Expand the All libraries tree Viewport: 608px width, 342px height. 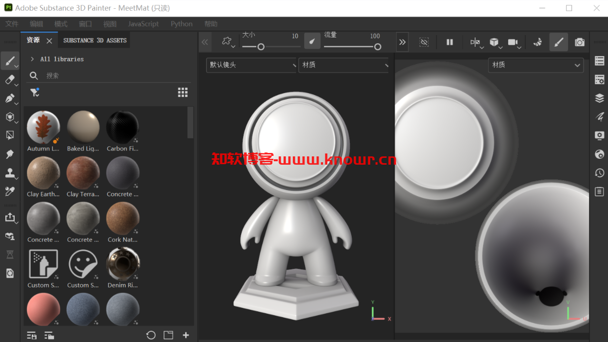[x=32, y=59]
